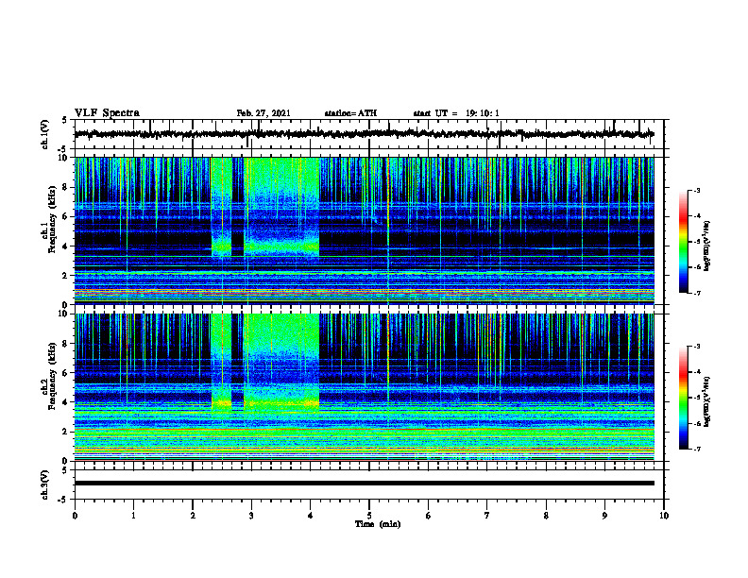This screenshot has height=578, width=748.
Task: Click the "station= ATH" header label
Action: (x=350, y=113)
